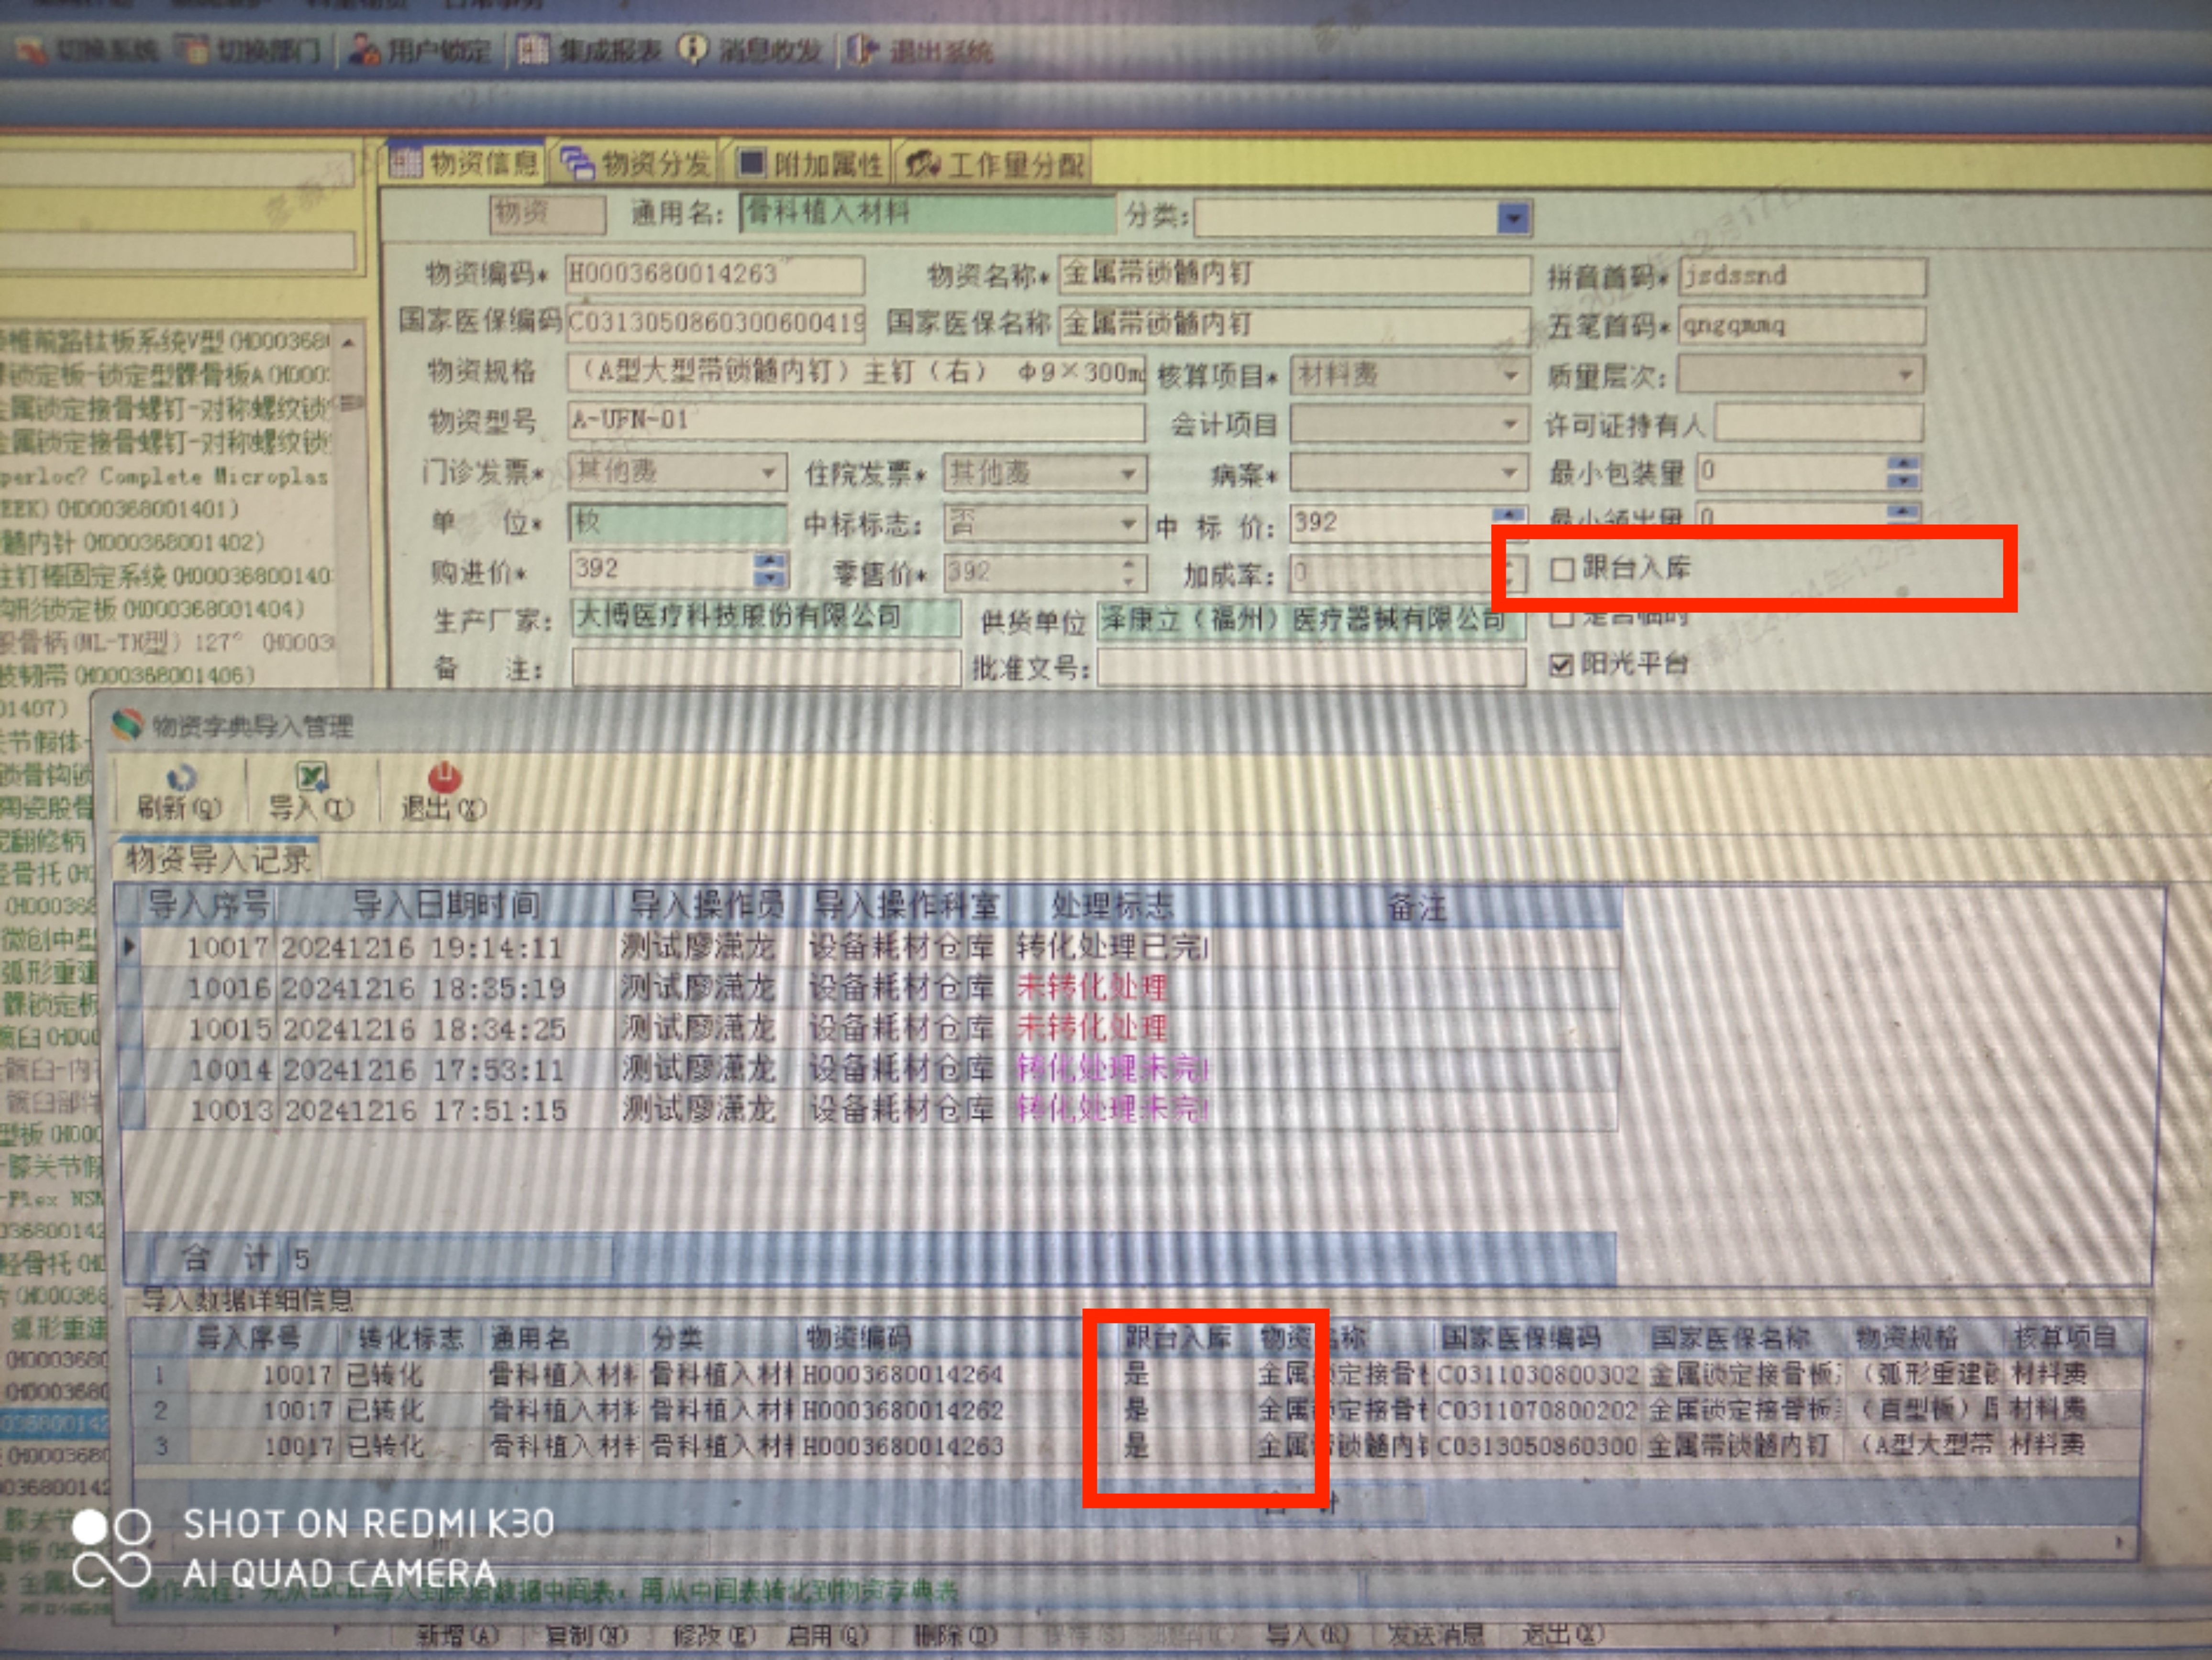Uncheck the 阳光平台 checkbox
The width and height of the screenshot is (2212, 1660).
click(x=1561, y=665)
